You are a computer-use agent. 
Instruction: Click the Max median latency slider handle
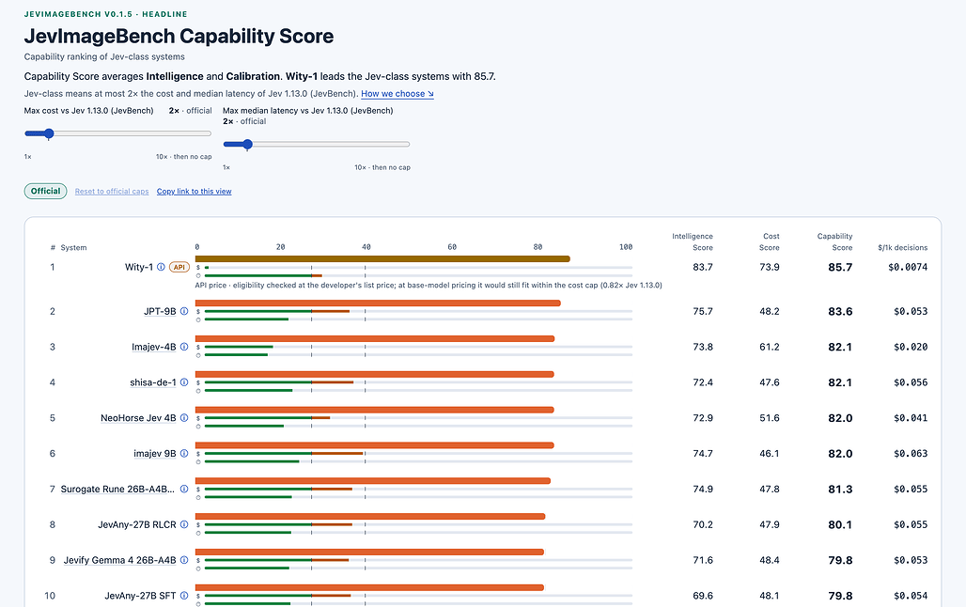coord(247,144)
